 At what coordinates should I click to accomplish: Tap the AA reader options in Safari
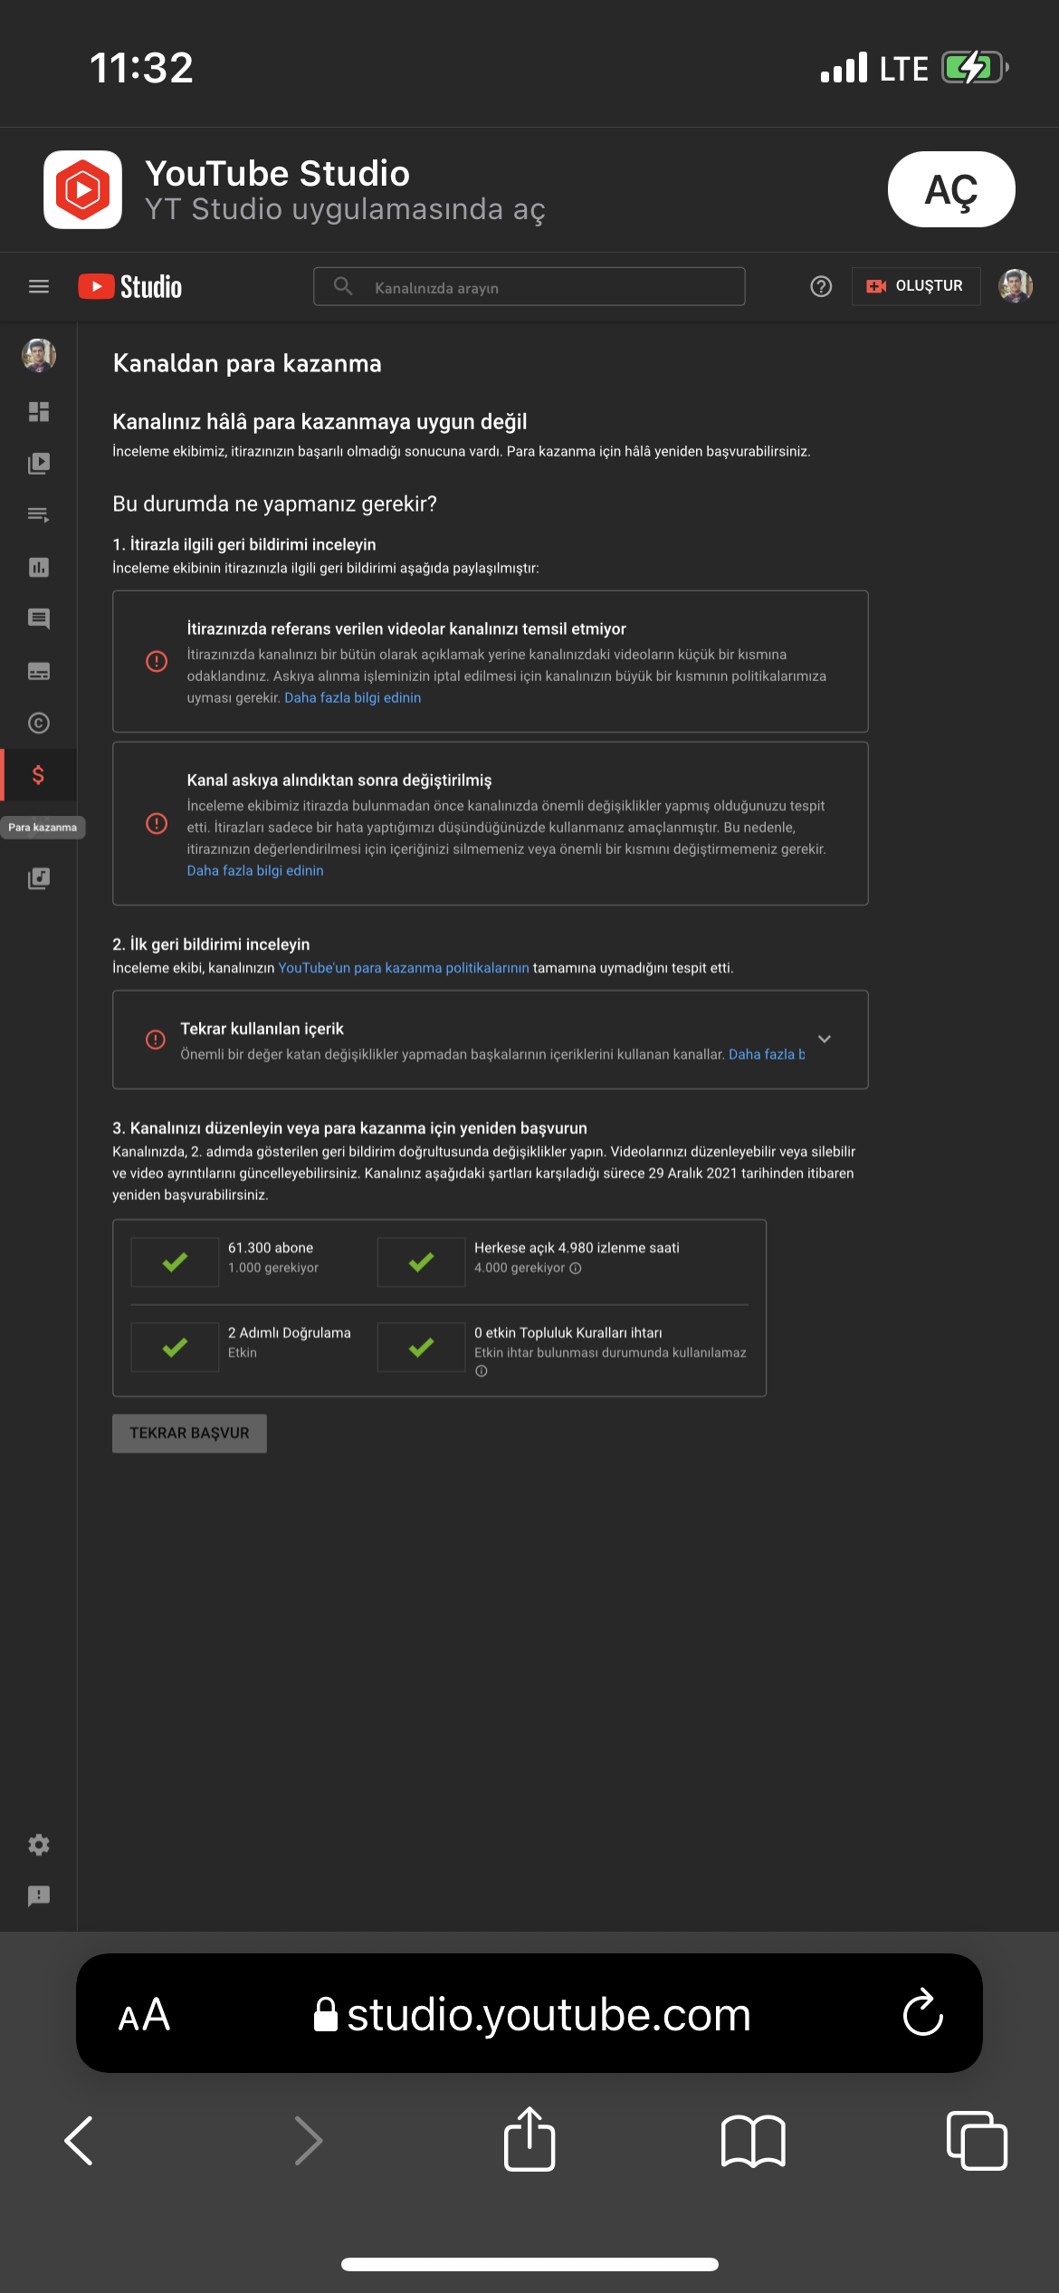144,2014
